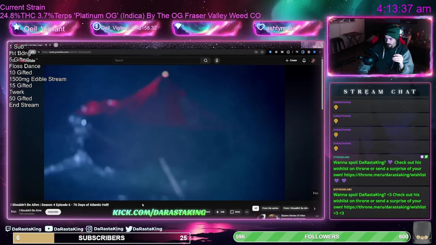Open the install/cast icon in the address bar

(x=256, y=52)
